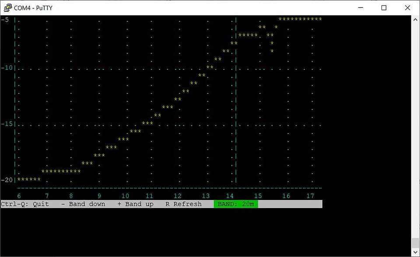Click the x-axis label '12'
The image size is (420, 257).
(x=178, y=196)
